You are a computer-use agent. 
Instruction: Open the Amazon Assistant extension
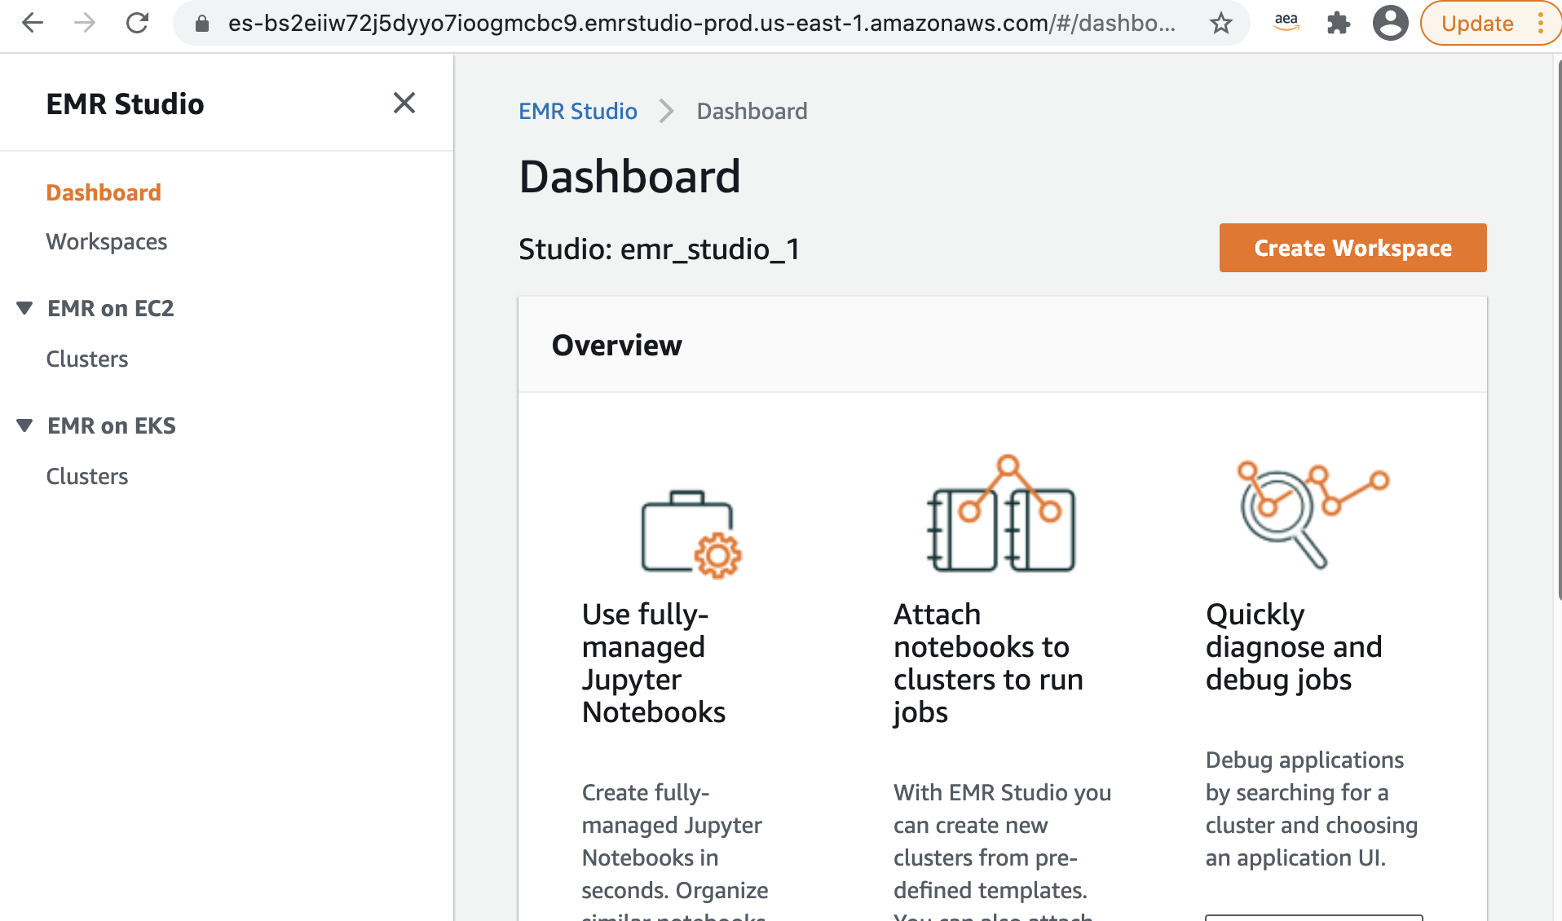pyautogui.click(x=1286, y=23)
